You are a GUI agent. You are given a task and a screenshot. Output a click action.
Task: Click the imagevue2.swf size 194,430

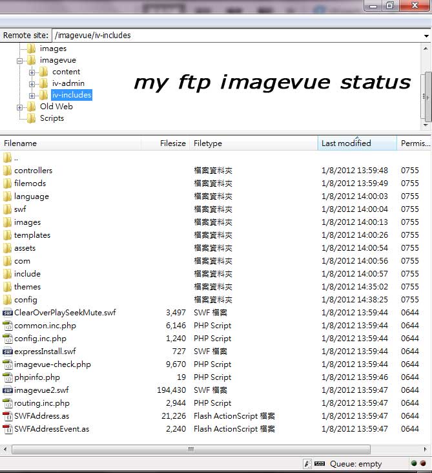[171, 390]
